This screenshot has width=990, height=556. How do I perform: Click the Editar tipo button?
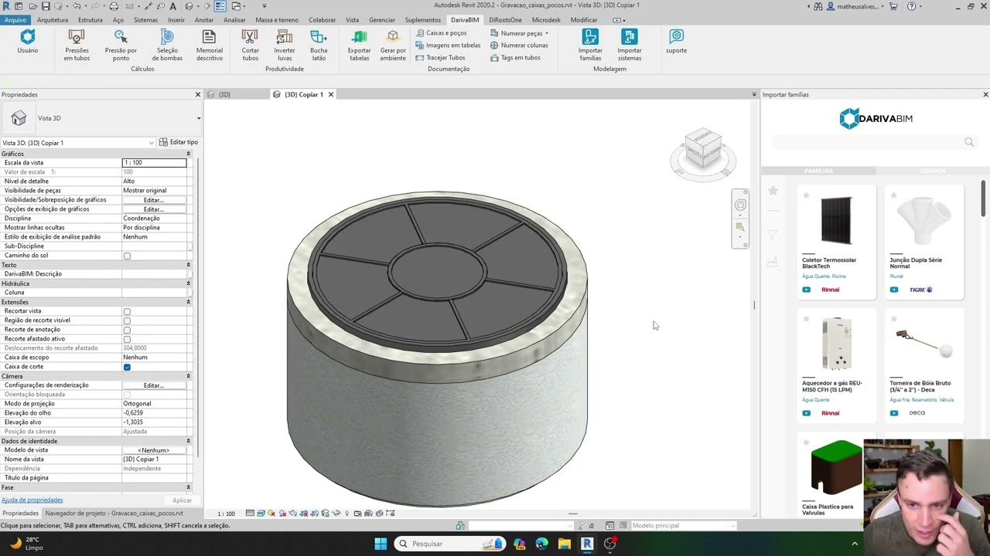[x=179, y=142]
